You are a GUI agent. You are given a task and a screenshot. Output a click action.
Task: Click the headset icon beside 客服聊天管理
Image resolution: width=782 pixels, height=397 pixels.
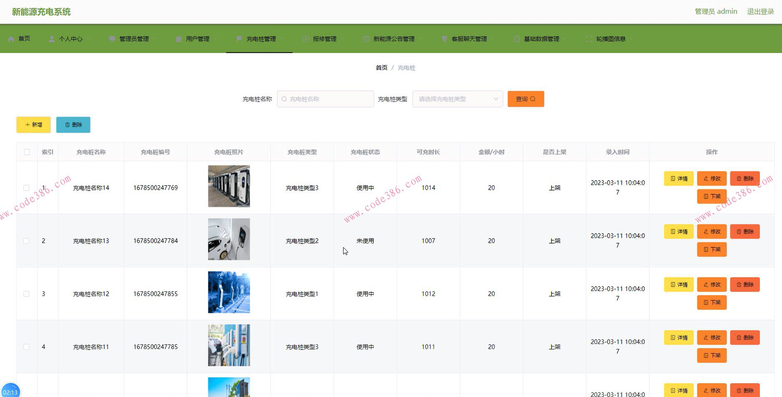(x=444, y=38)
